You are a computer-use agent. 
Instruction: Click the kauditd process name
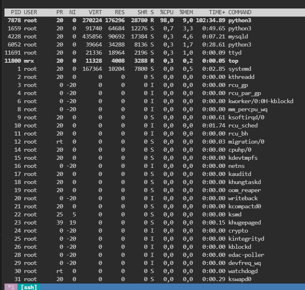[240, 174]
